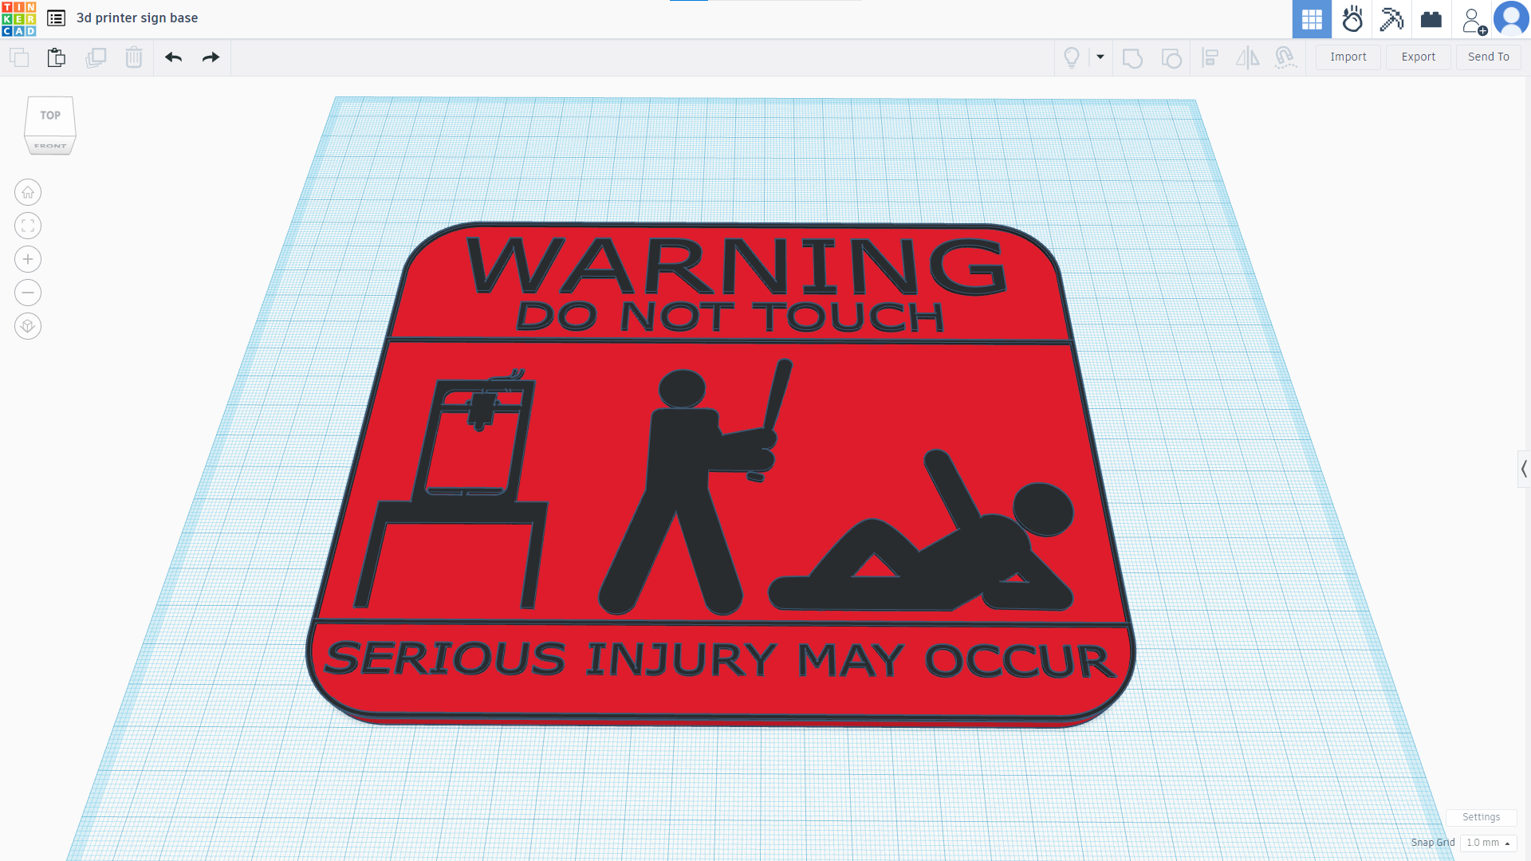This screenshot has width=1531, height=861.
Task: Click the Export button
Action: pyautogui.click(x=1419, y=57)
